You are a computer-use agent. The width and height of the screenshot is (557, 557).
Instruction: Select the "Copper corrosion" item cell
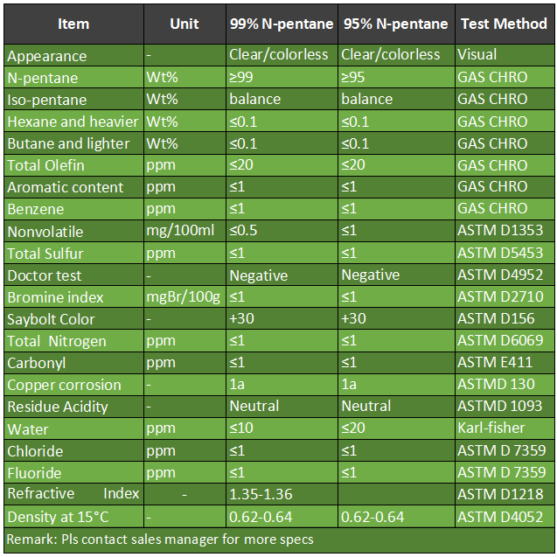pyautogui.click(x=64, y=385)
